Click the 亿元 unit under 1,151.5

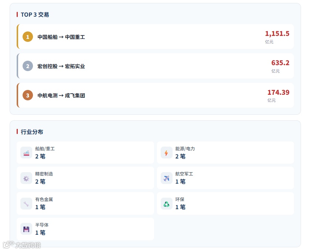pos(270,42)
